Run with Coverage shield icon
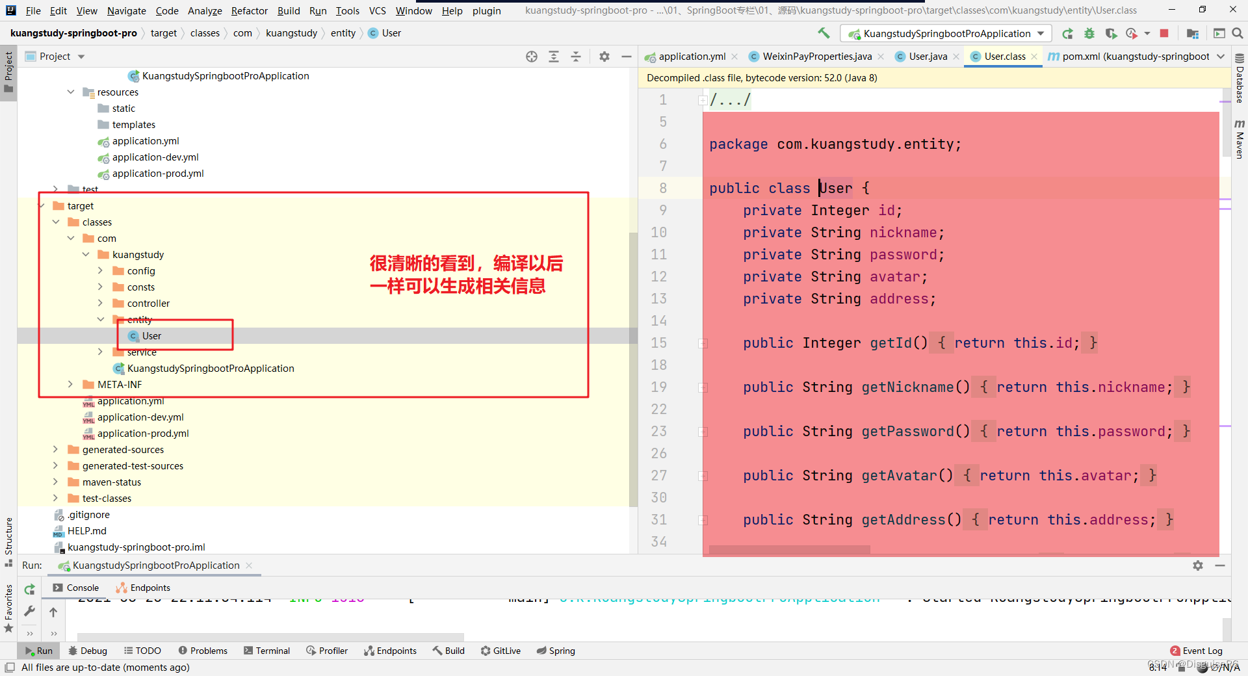The width and height of the screenshot is (1248, 676). [1111, 33]
